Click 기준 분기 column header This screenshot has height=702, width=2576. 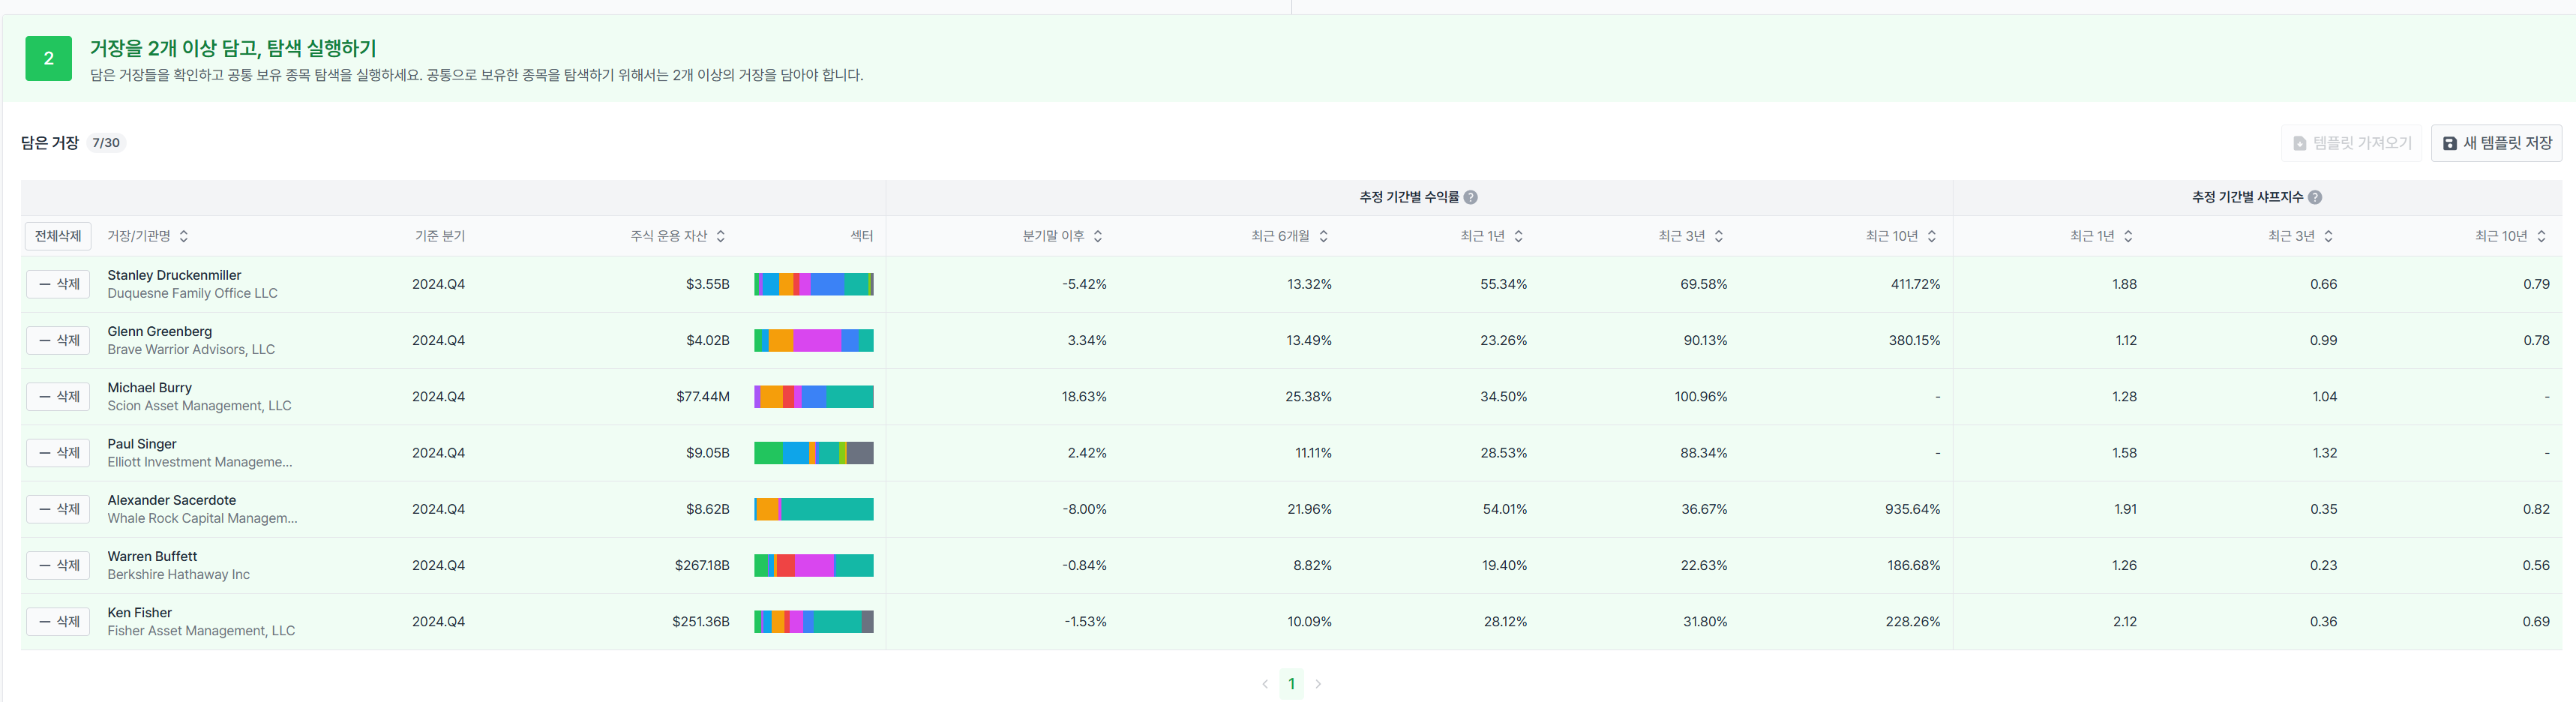[x=440, y=237]
